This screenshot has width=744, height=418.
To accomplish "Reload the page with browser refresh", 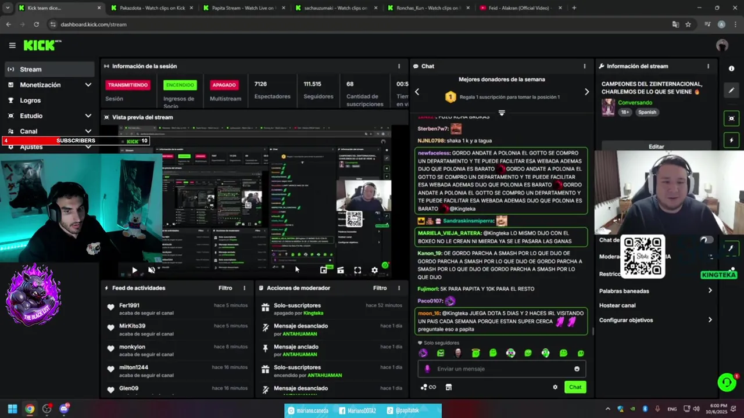I will [x=36, y=24].
